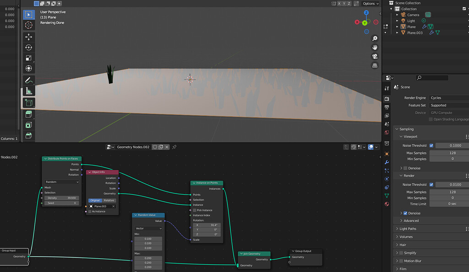
Task: Open the Vector data type dropdown in Random Value
Action: [148, 229]
